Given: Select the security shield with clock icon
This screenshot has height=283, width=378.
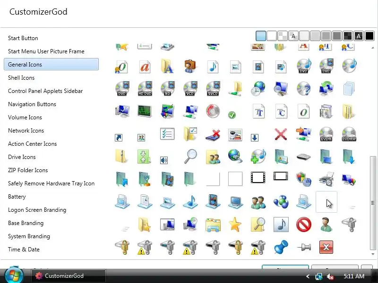Looking at the screenshot, I should [x=303, y=179].
